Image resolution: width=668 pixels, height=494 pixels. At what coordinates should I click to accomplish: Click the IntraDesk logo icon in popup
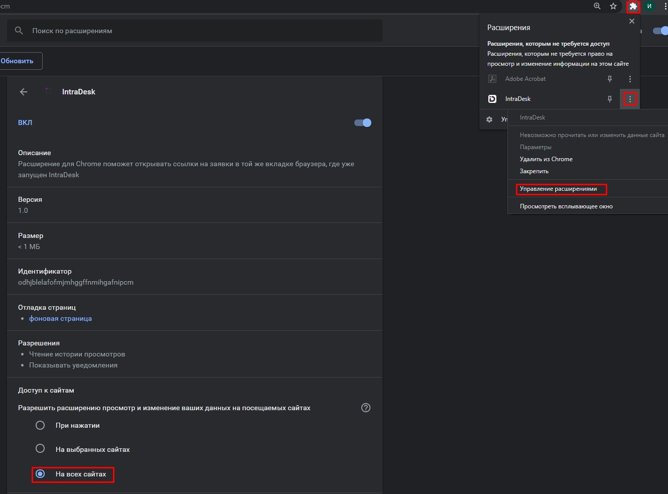click(x=492, y=99)
